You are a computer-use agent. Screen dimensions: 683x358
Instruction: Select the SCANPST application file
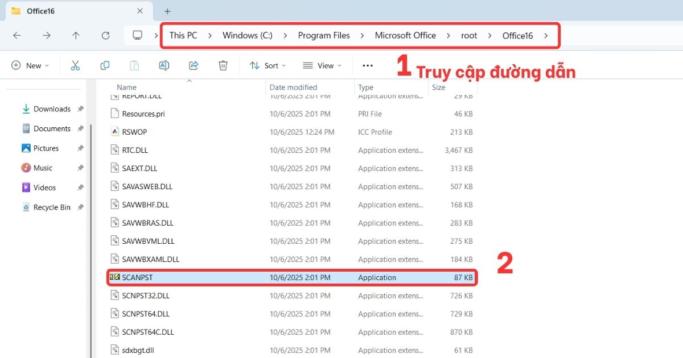point(139,277)
